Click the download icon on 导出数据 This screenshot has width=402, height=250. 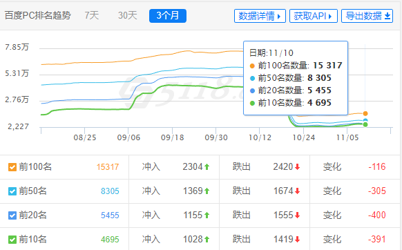(x=387, y=16)
